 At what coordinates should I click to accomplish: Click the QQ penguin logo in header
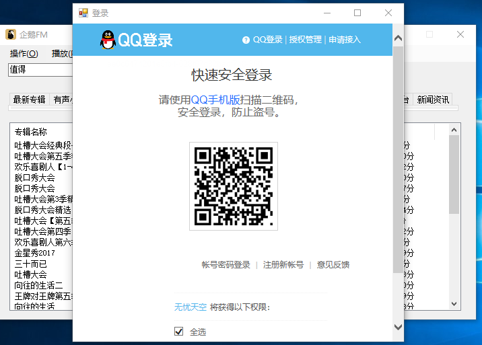click(108, 40)
